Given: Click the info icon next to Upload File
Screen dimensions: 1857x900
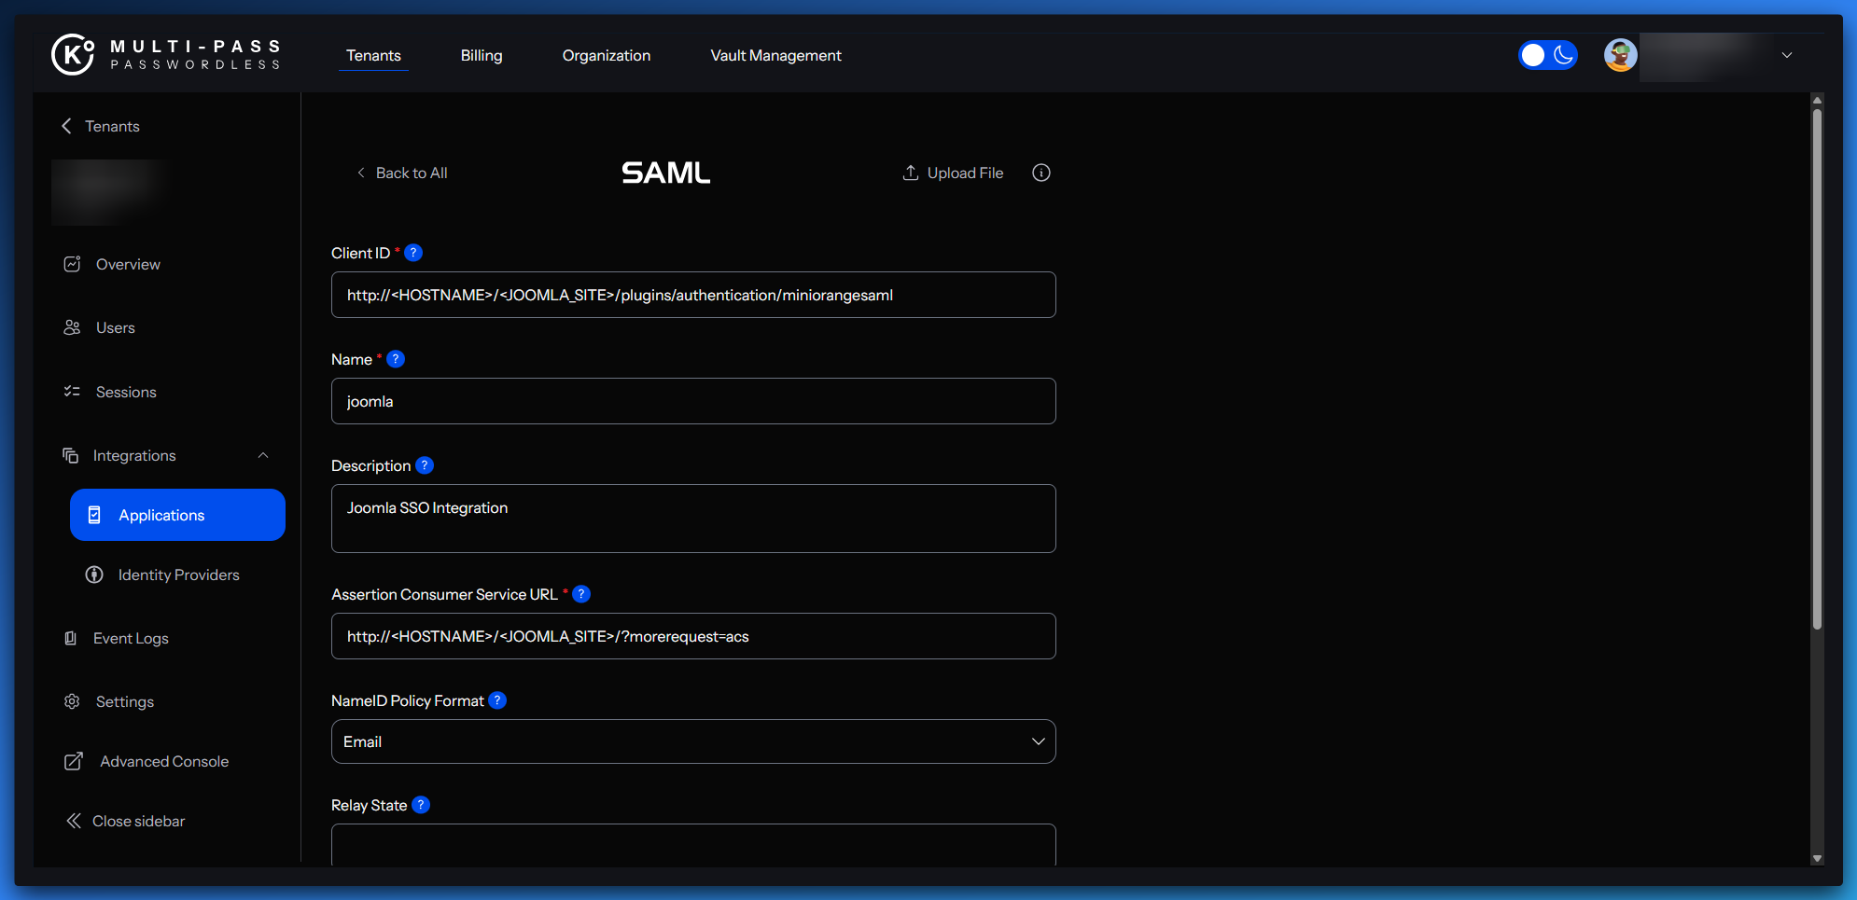Looking at the screenshot, I should click(1041, 173).
